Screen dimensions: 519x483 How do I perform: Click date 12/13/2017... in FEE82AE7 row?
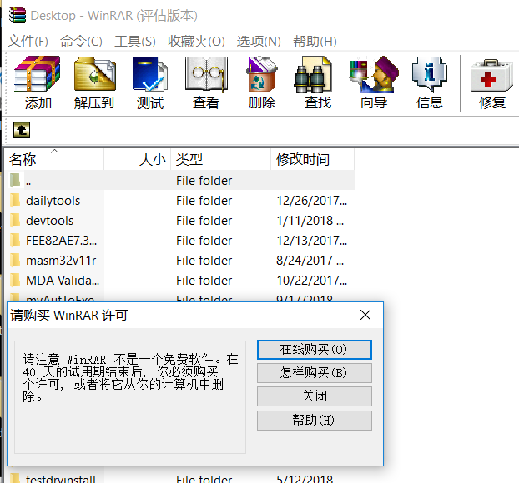[312, 241]
